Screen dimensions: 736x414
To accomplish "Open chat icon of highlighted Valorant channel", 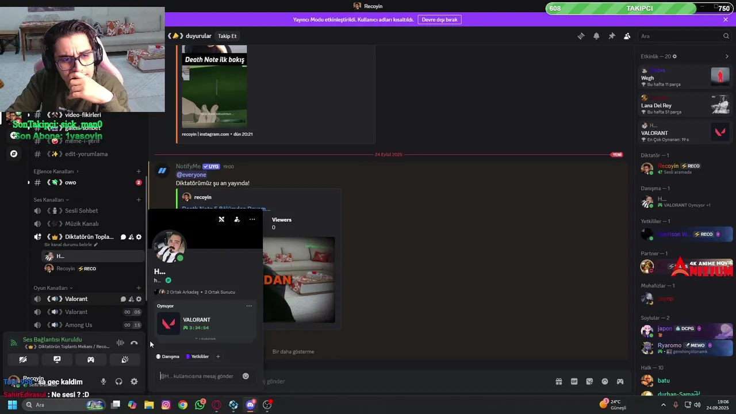I will 123,299.
